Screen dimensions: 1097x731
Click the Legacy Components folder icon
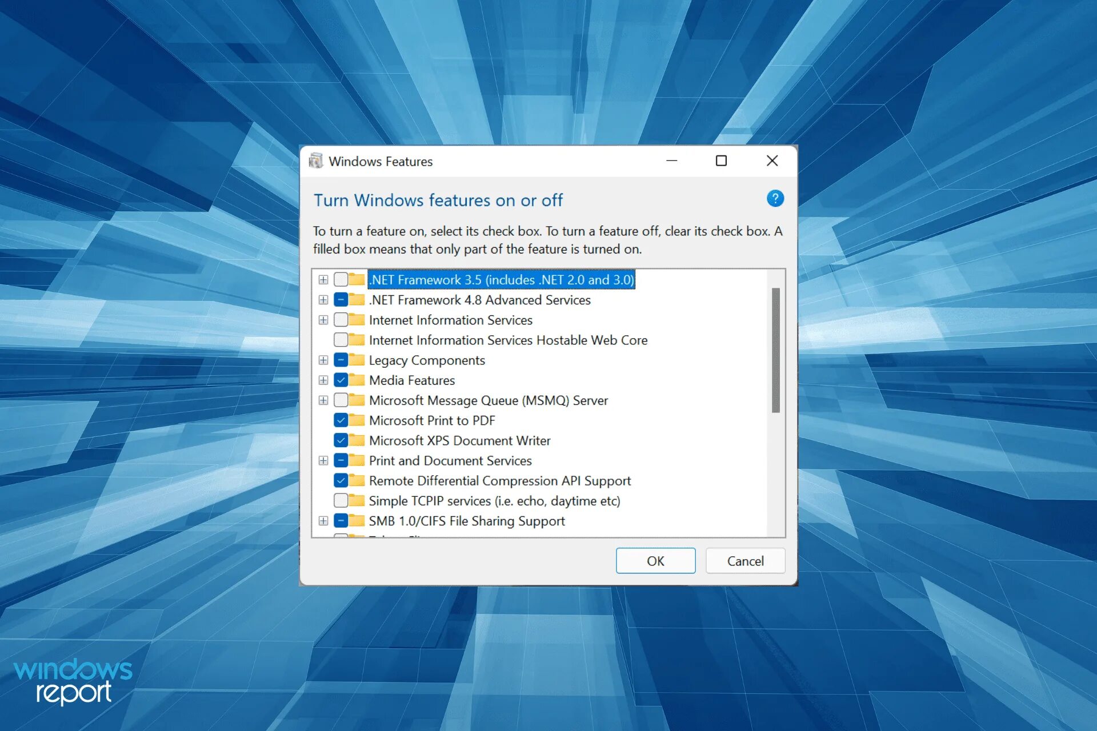pos(357,360)
